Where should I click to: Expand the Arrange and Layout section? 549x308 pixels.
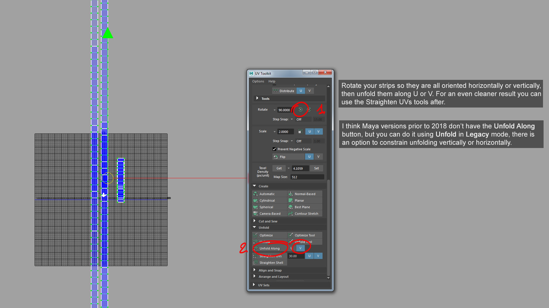click(x=255, y=276)
